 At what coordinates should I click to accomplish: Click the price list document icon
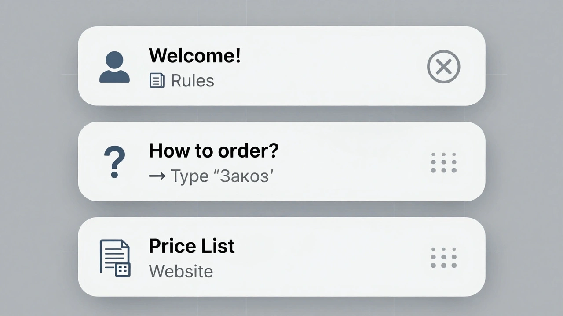point(115,258)
